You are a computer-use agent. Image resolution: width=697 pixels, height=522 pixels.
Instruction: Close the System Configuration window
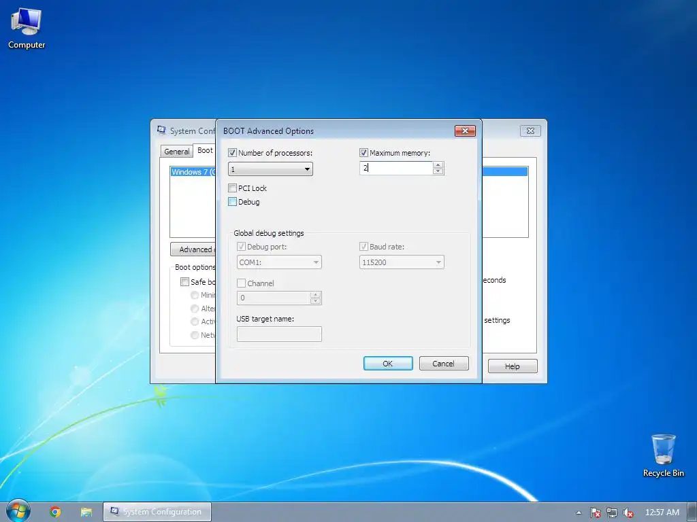point(530,130)
